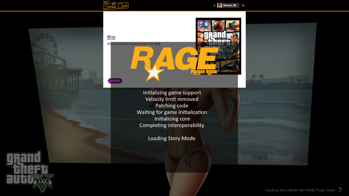Click the green online status dot
This screenshot has height=196, width=349.
(214, 6)
